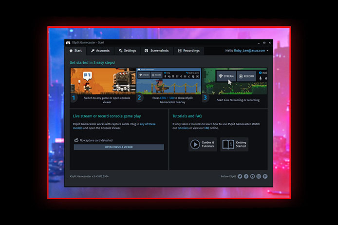Screen dimensions: 338x225
Task: Click the home icon on Start tab
Action: pos(71,51)
